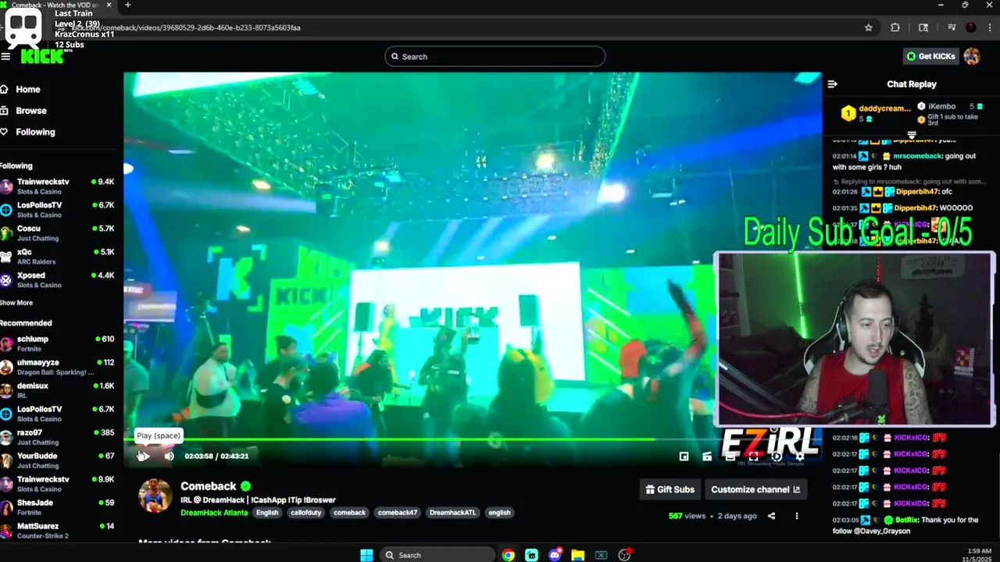The width and height of the screenshot is (1000, 562).
Task: Click the Gift Subs button
Action: (x=670, y=489)
